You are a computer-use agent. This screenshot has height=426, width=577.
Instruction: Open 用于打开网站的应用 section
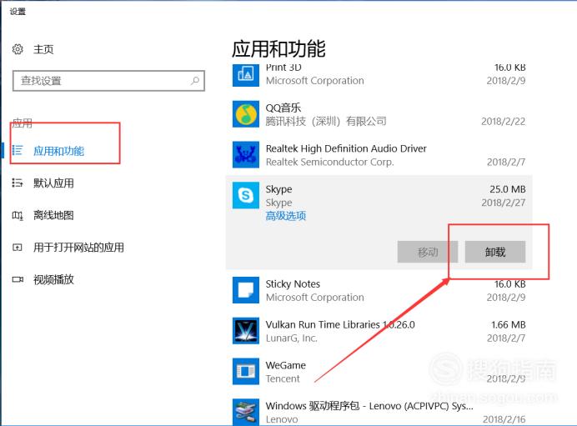78,248
